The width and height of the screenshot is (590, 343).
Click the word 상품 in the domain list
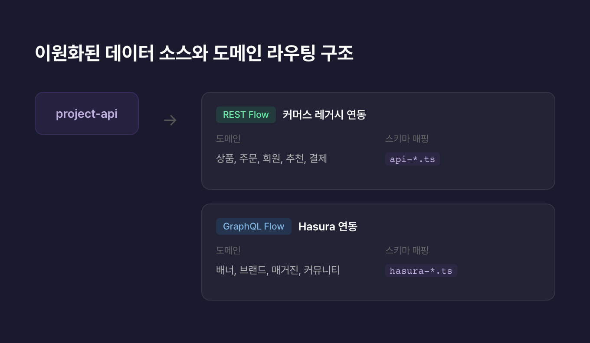tap(225, 159)
